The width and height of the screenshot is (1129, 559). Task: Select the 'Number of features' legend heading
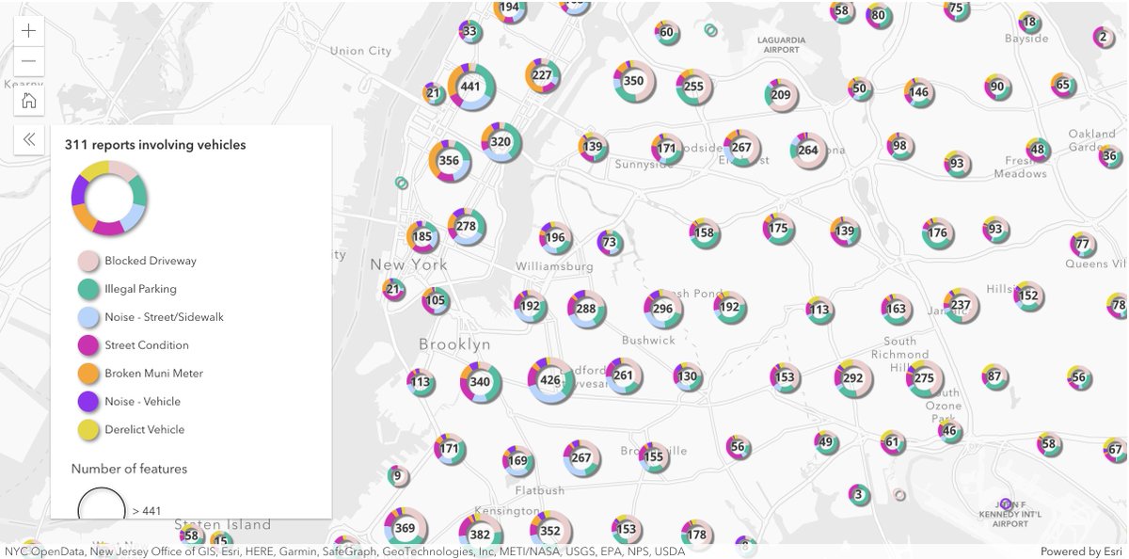[x=129, y=469]
